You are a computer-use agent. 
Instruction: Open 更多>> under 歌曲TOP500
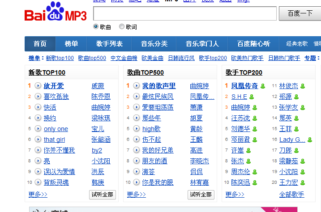tap(137, 195)
